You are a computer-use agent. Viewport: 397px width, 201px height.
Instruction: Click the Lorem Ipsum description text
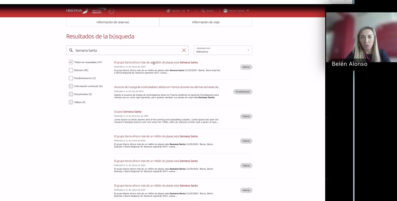pos(166,121)
